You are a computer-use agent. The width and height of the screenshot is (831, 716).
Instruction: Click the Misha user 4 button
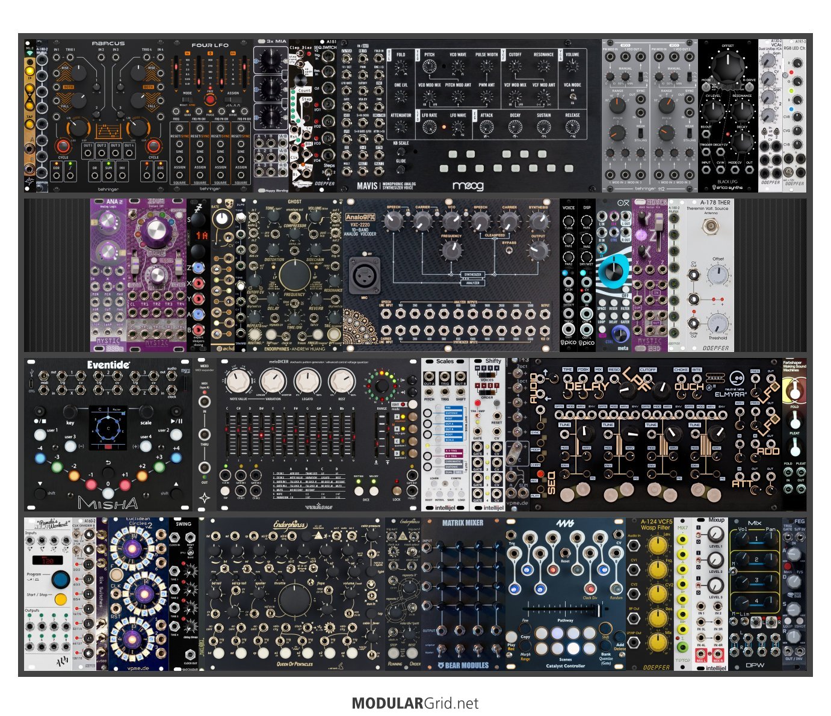[146, 446]
